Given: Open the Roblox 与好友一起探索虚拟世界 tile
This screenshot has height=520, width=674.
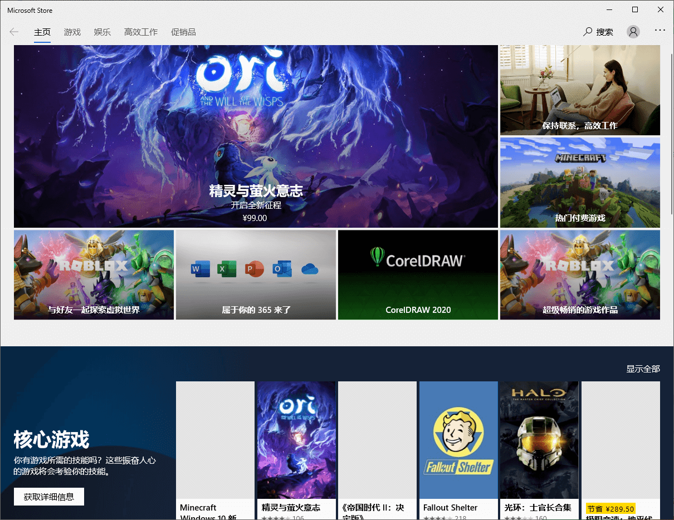Looking at the screenshot, I should point(94,275).
